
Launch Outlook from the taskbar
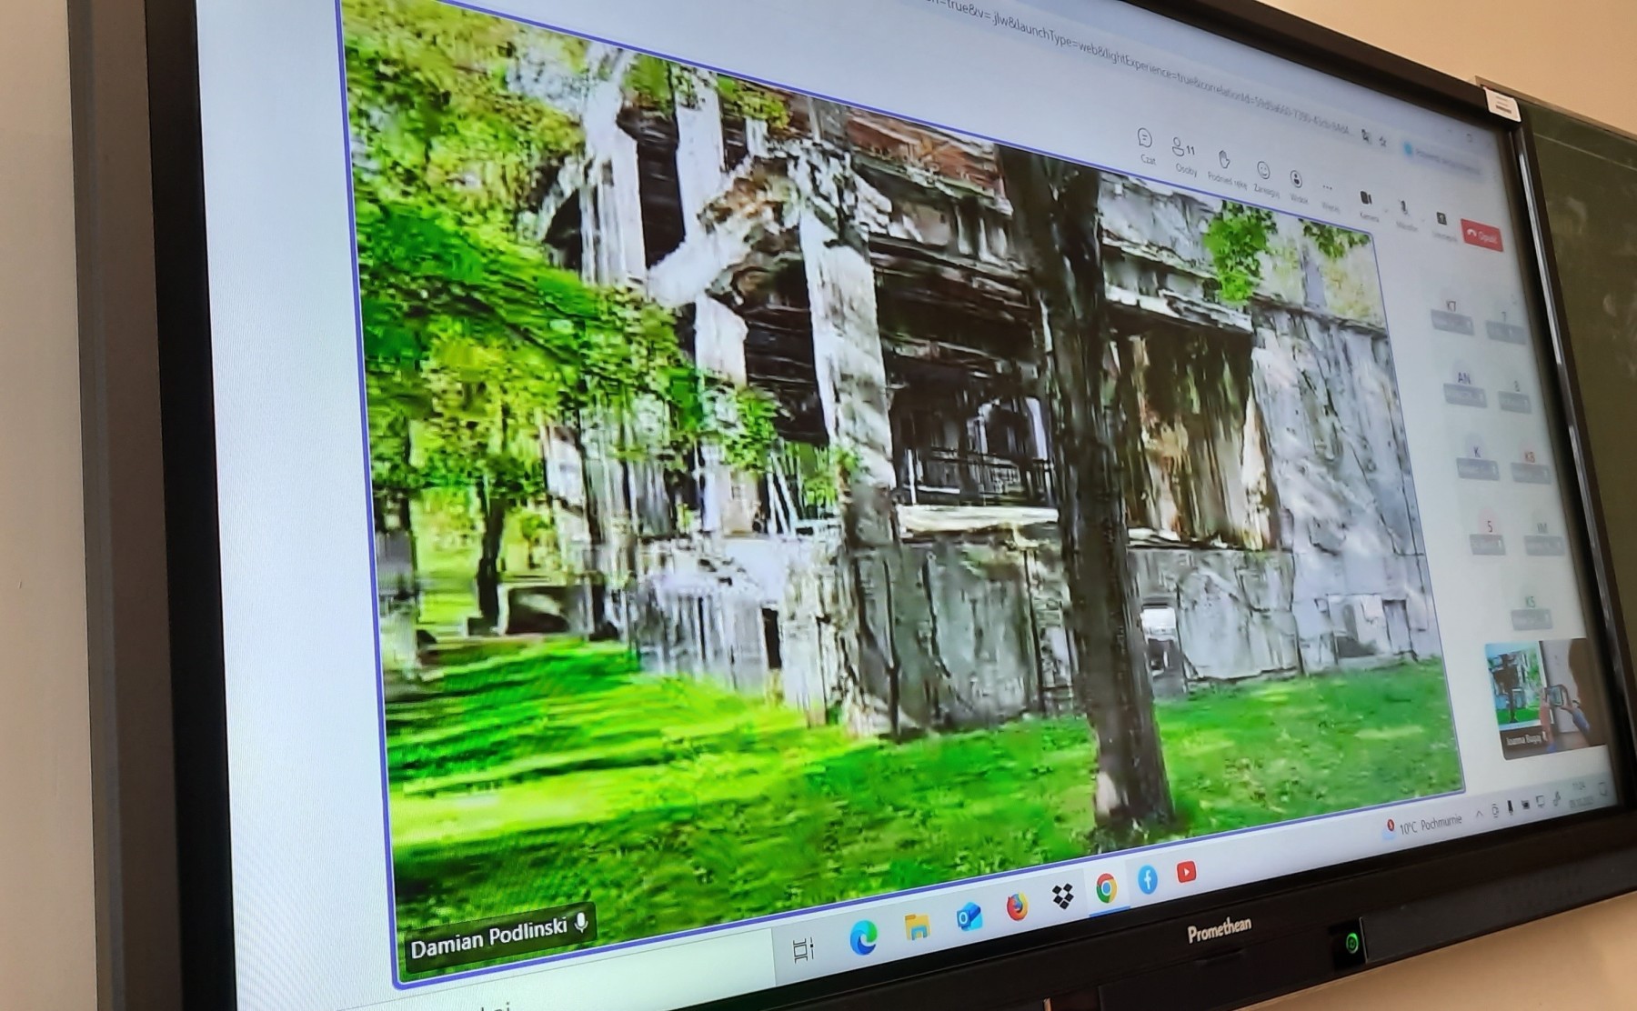coord(968,917)
